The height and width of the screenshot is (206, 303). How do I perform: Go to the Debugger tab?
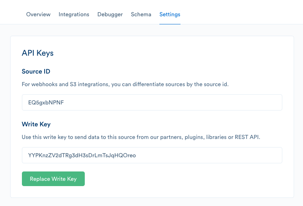[110, 14]
